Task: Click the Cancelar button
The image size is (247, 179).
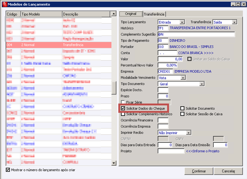Action: tap(228, 171)
